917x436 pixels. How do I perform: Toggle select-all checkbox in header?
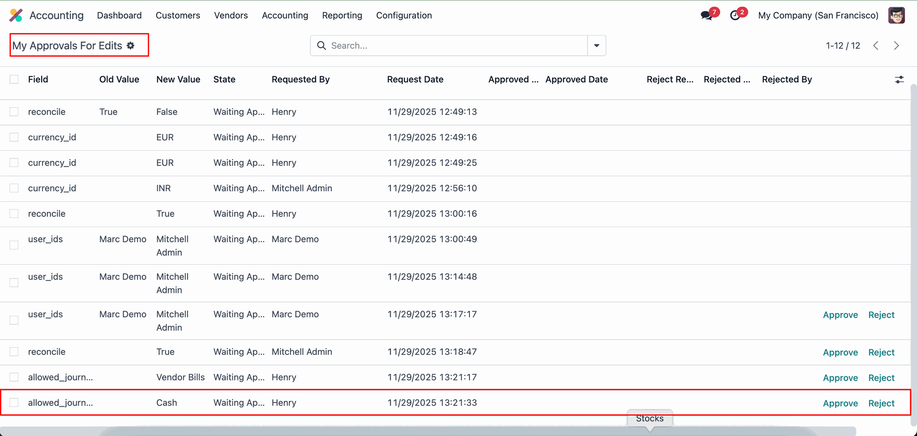[14, 79]
